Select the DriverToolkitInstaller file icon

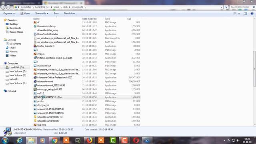(35, 34)
